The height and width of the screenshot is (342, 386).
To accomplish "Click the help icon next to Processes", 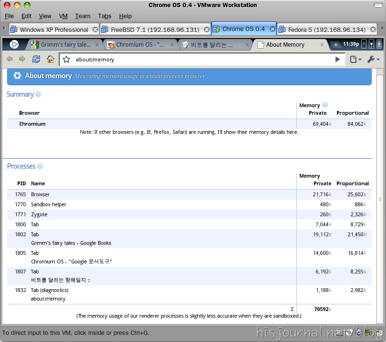I will (40, 166).
